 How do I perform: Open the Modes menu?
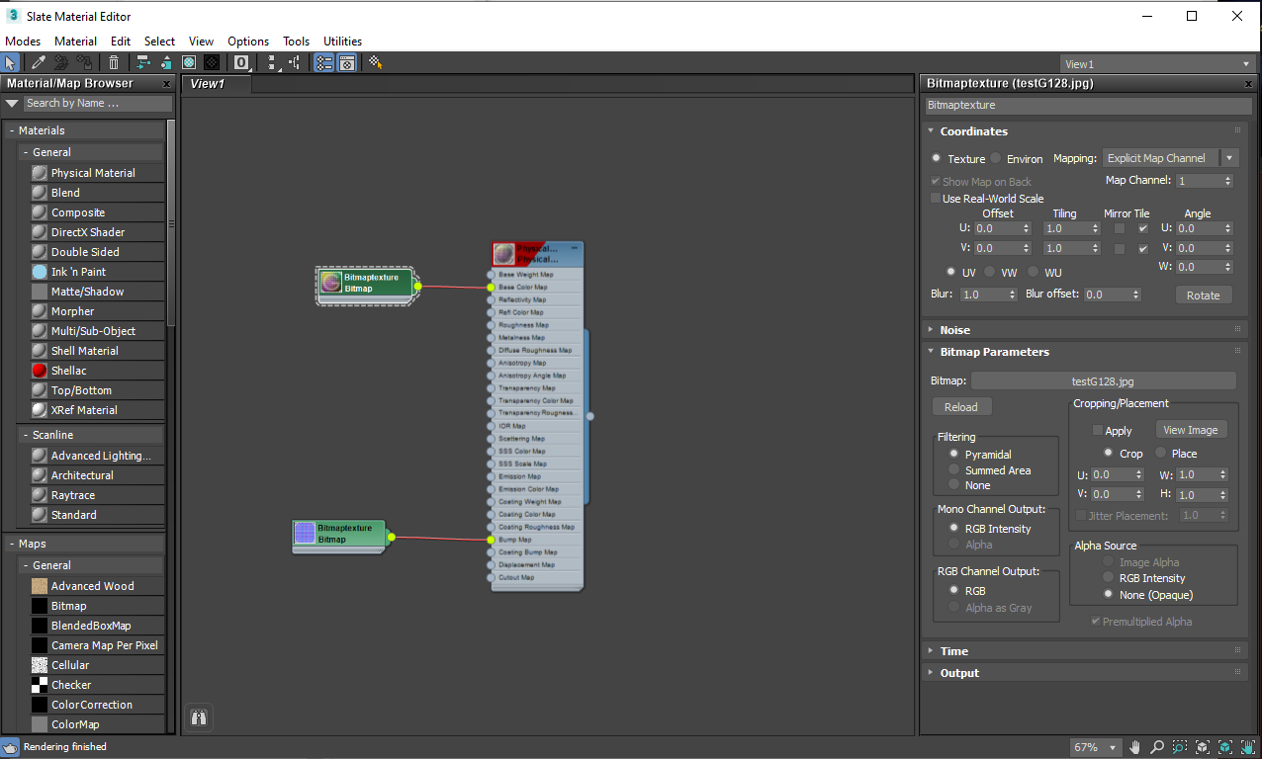(23, 42)
